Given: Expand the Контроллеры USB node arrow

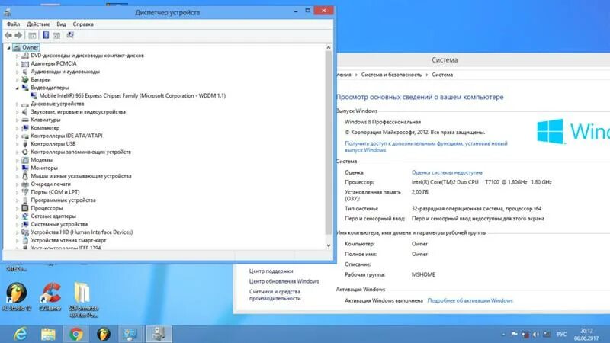Looking at the screenshot, I should pos(17,144).
